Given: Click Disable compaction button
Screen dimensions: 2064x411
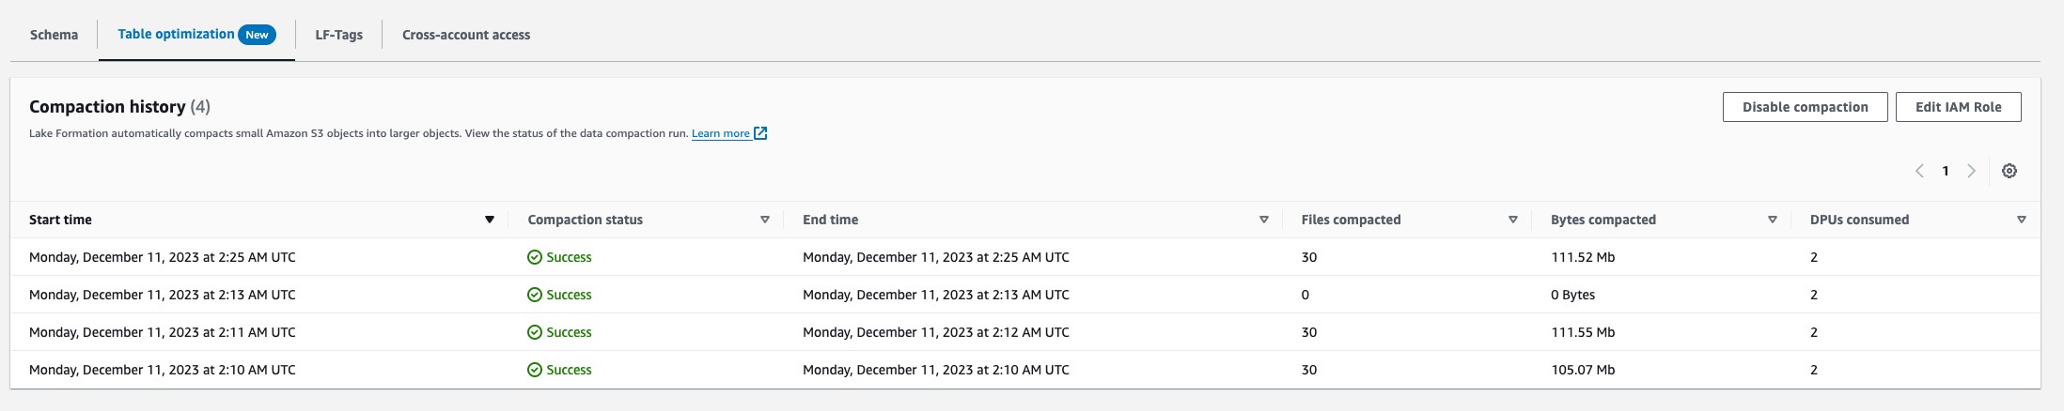Looking at the screenshot, I should 1805,107.
